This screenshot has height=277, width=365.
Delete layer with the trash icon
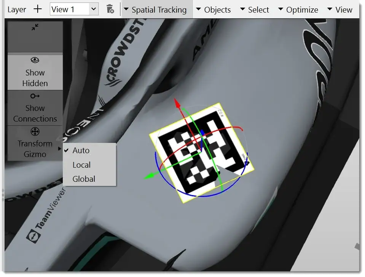[x=110, y=9]
